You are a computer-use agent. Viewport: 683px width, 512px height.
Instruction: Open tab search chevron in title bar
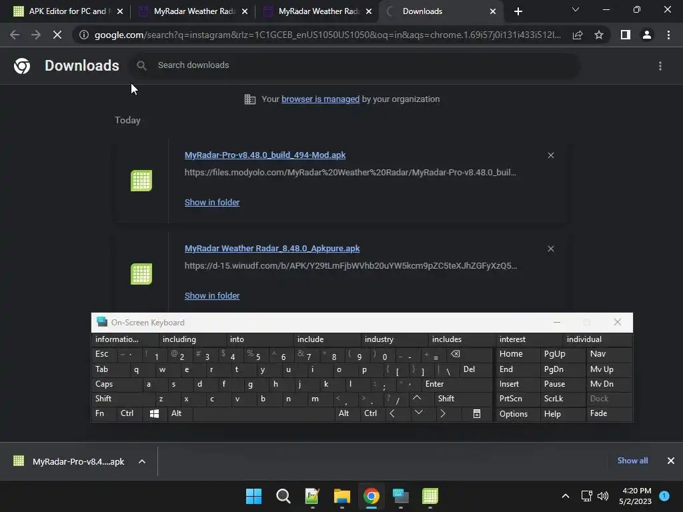pyautogui.click(x=576, y=9)
